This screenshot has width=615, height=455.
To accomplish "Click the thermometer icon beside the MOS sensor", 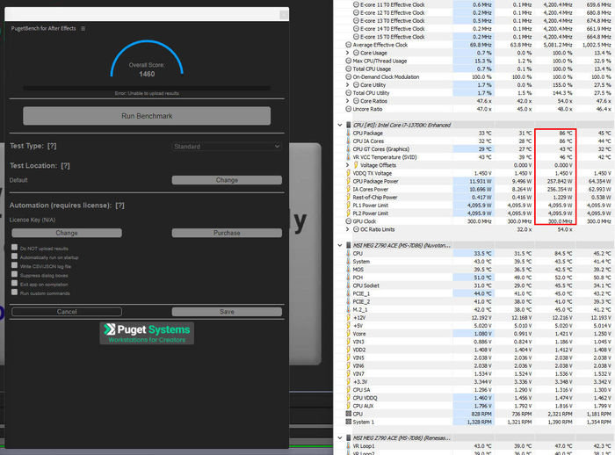I will pyautogui.click(x=348, y=270).
